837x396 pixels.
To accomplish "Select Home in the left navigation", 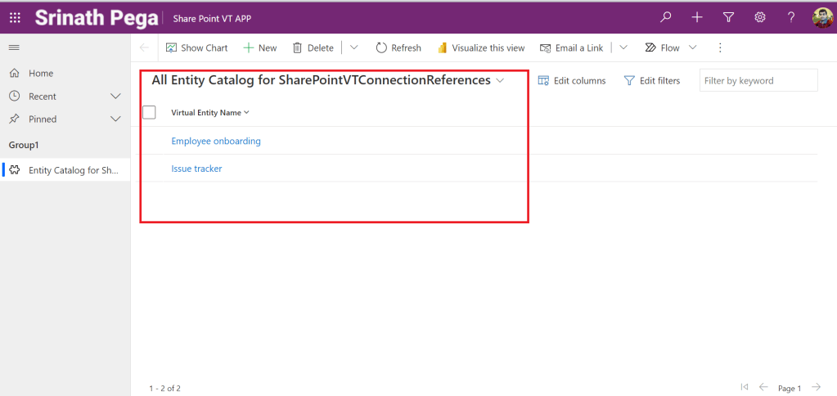I will pos(40,74).
